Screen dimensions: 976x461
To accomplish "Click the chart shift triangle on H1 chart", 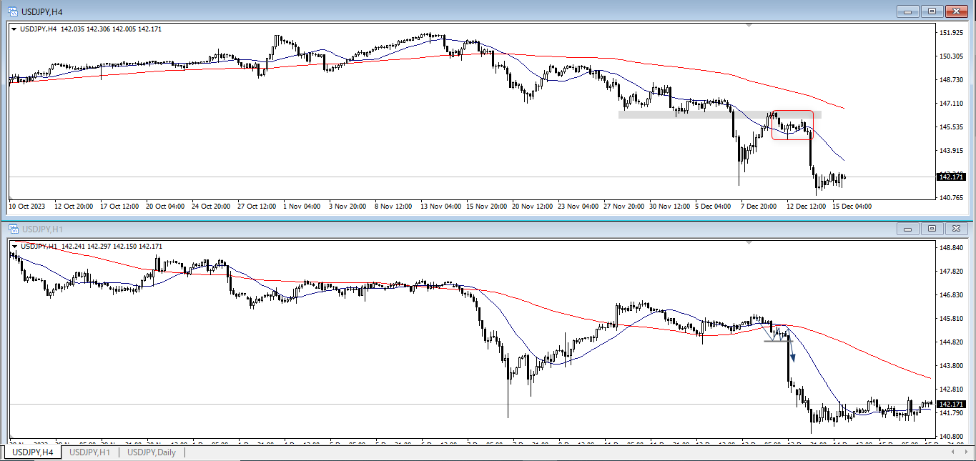I will 749,244.
